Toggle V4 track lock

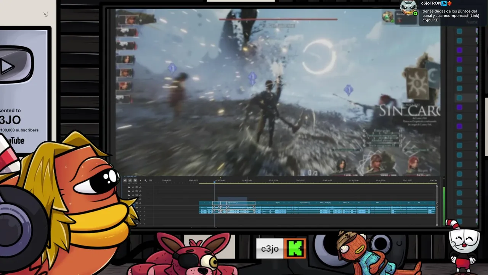pos(129,191)
